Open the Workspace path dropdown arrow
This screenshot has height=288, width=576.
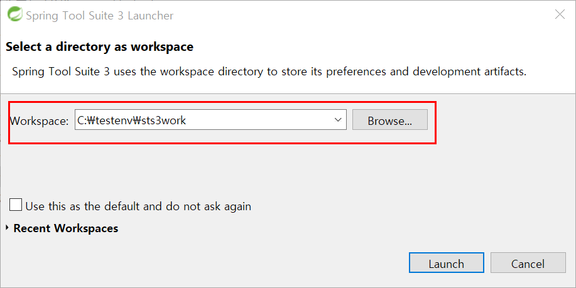(338, 120)
